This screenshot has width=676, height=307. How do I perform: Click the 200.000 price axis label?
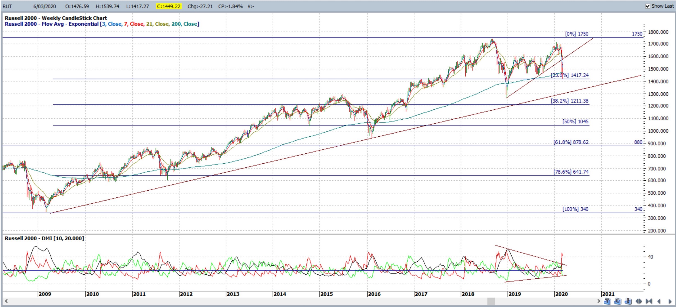657,231
